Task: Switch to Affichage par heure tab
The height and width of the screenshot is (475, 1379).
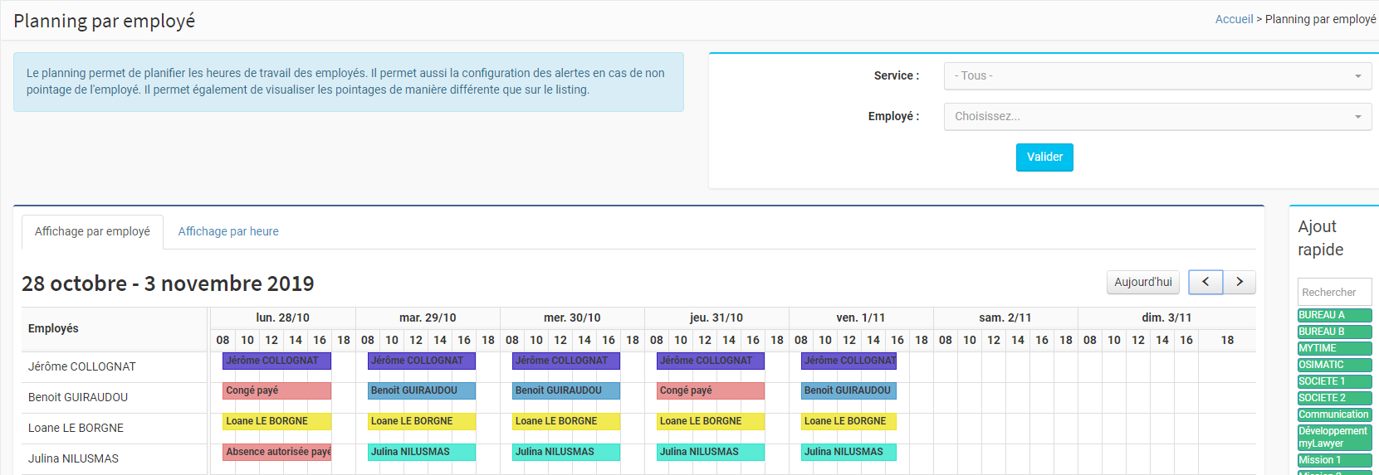Action: (228, 231)
